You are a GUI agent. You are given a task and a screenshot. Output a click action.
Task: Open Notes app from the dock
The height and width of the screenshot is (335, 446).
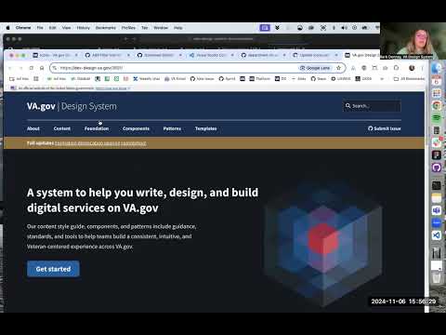(437, 198)
